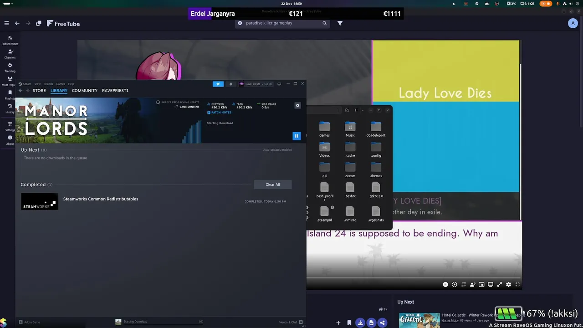Switch Steam to Big Picture mode
Image resolution: width=583 pixels, height=328 pixels.
[279, 84]
